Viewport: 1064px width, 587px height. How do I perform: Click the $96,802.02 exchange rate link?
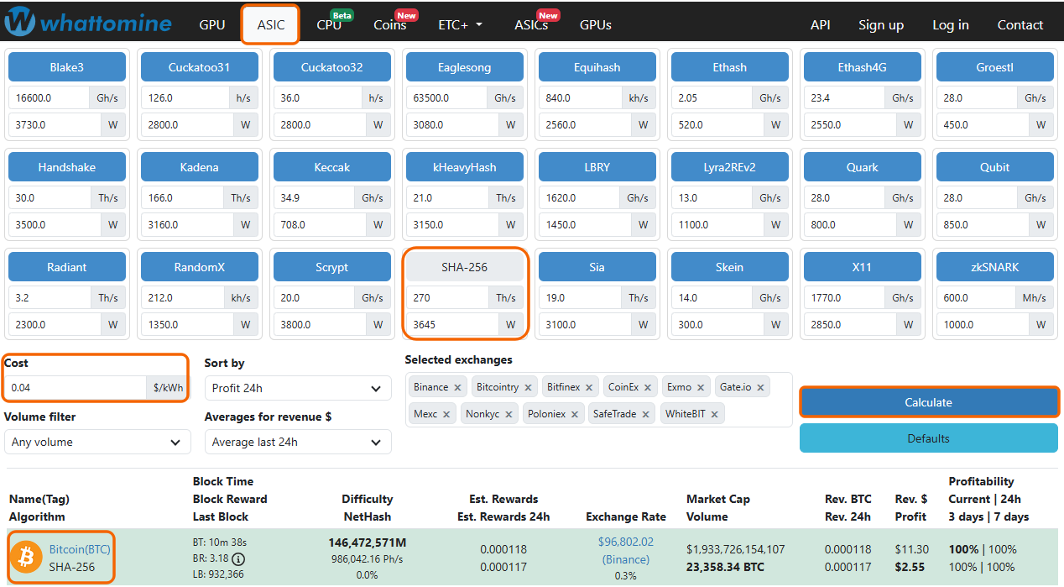click(x=626, y=542)
